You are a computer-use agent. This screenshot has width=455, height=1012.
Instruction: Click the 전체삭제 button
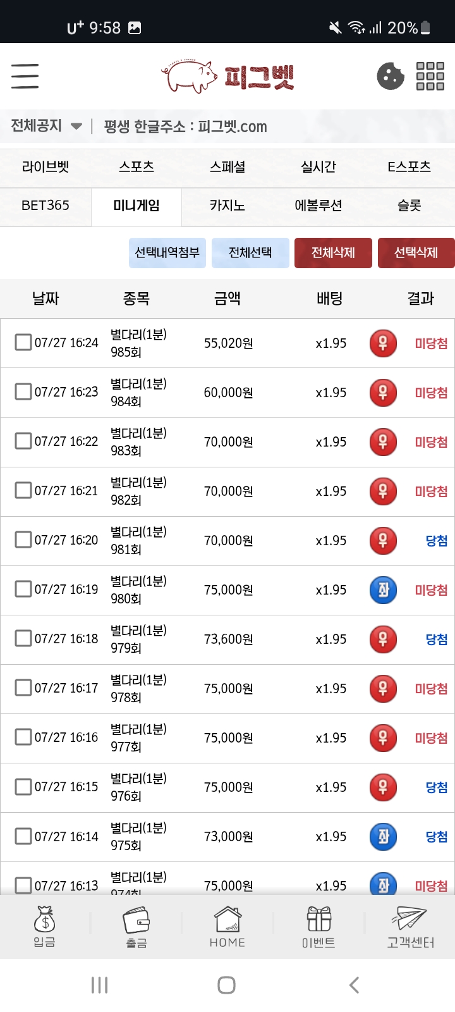click(333, 253)
